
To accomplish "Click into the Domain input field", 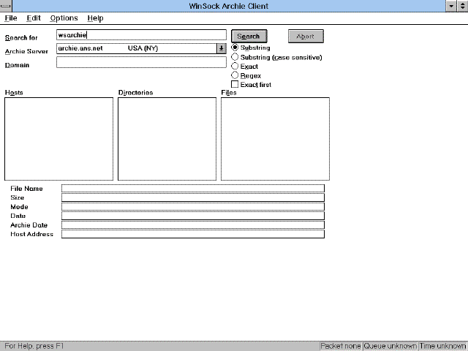I will pyautogui.click(x=141, y=62).
